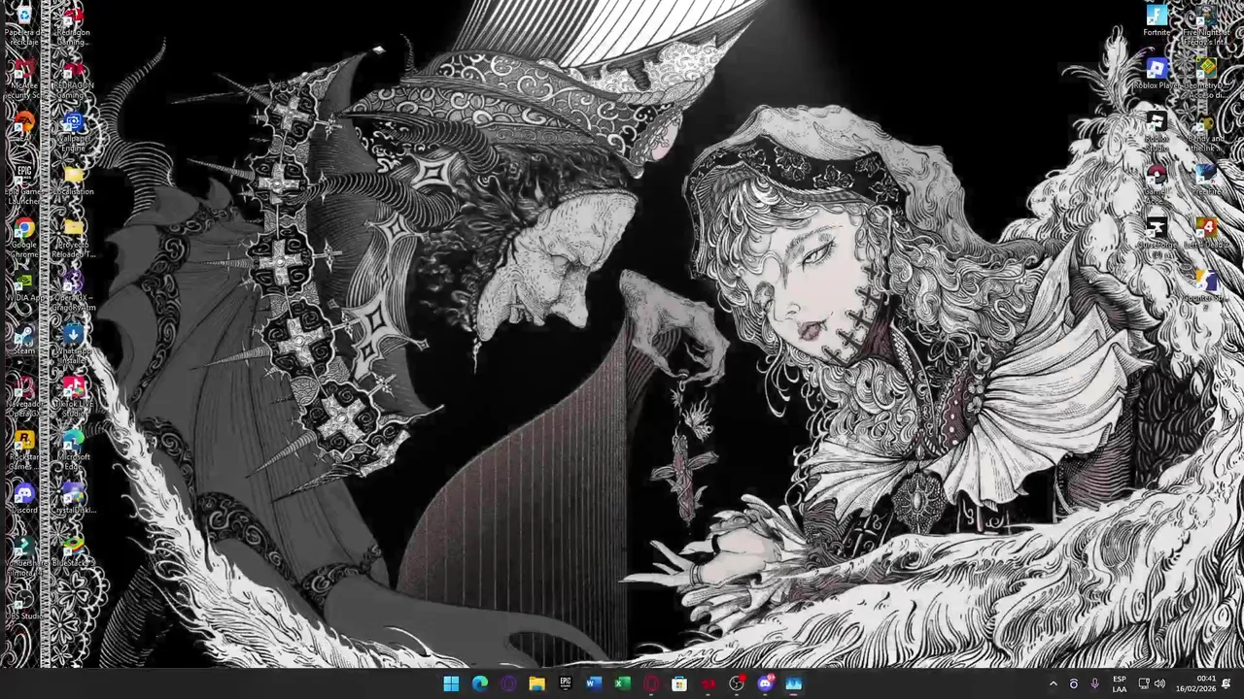Launch Discord from the desktop shortcut
The height and width of the screenshot is (699, 1244).
coord(24,499)
